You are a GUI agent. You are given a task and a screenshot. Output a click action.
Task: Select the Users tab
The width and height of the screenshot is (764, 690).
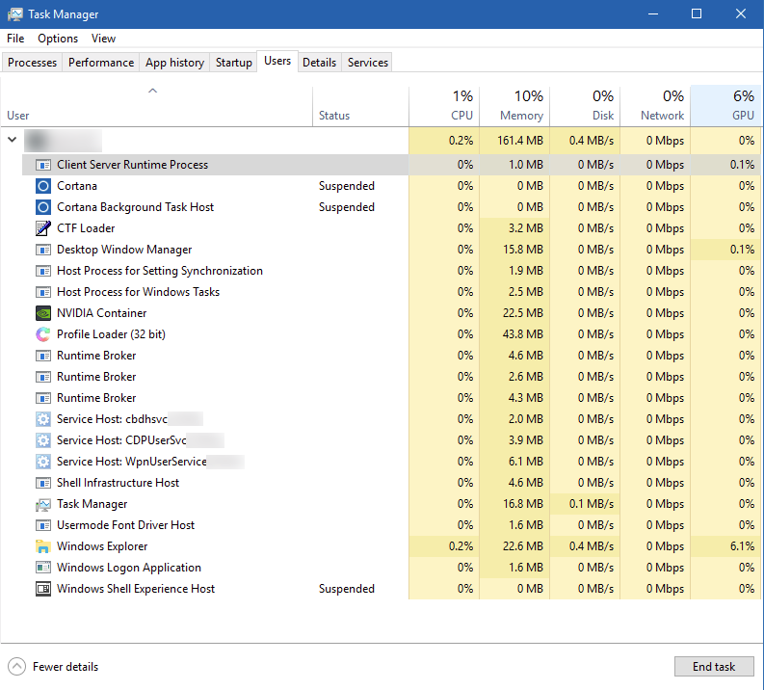click(277, 61)
